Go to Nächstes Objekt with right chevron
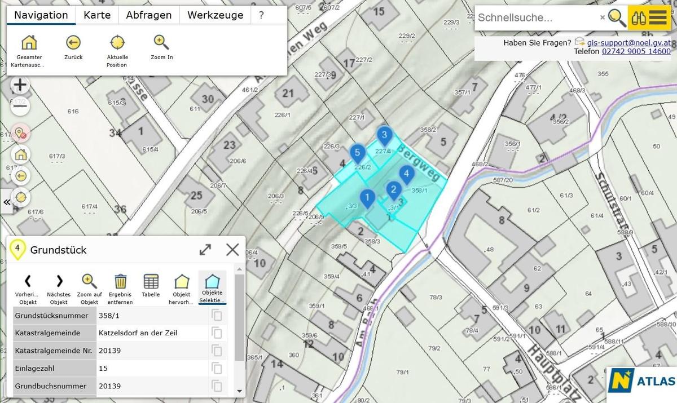677x403 pixels. 59,281
